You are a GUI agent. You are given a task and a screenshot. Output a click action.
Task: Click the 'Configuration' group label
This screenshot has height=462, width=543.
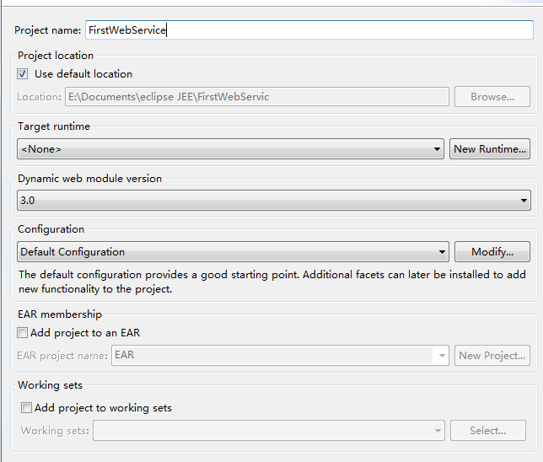click(51, 229)
